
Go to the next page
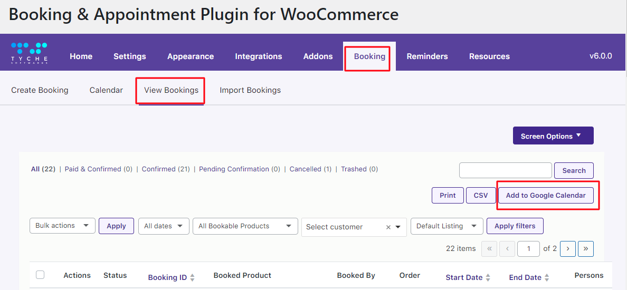coord(568,248)
